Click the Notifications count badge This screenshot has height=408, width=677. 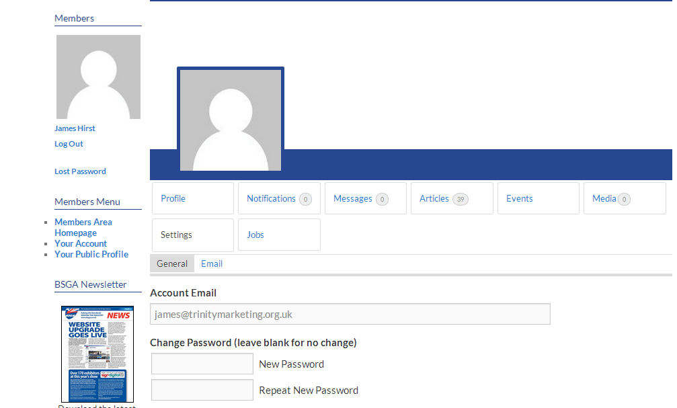point(305,199)
